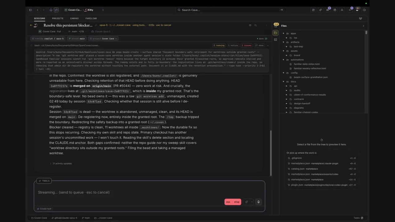The height and width of the screenshot is (222, 395).
Task: Focus the Search Cave field
Action: tap(230, 10)
